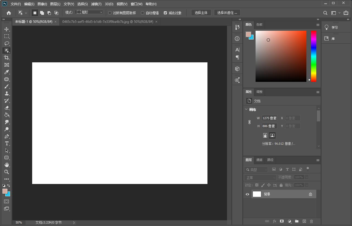This screenshot has width=352, height=226.
Task: Collapse the 画布 section in Properties
Action: [x=246, y=109]
